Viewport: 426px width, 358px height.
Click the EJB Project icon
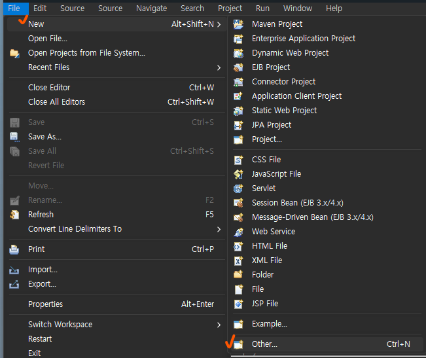click(x=238, y=67)
